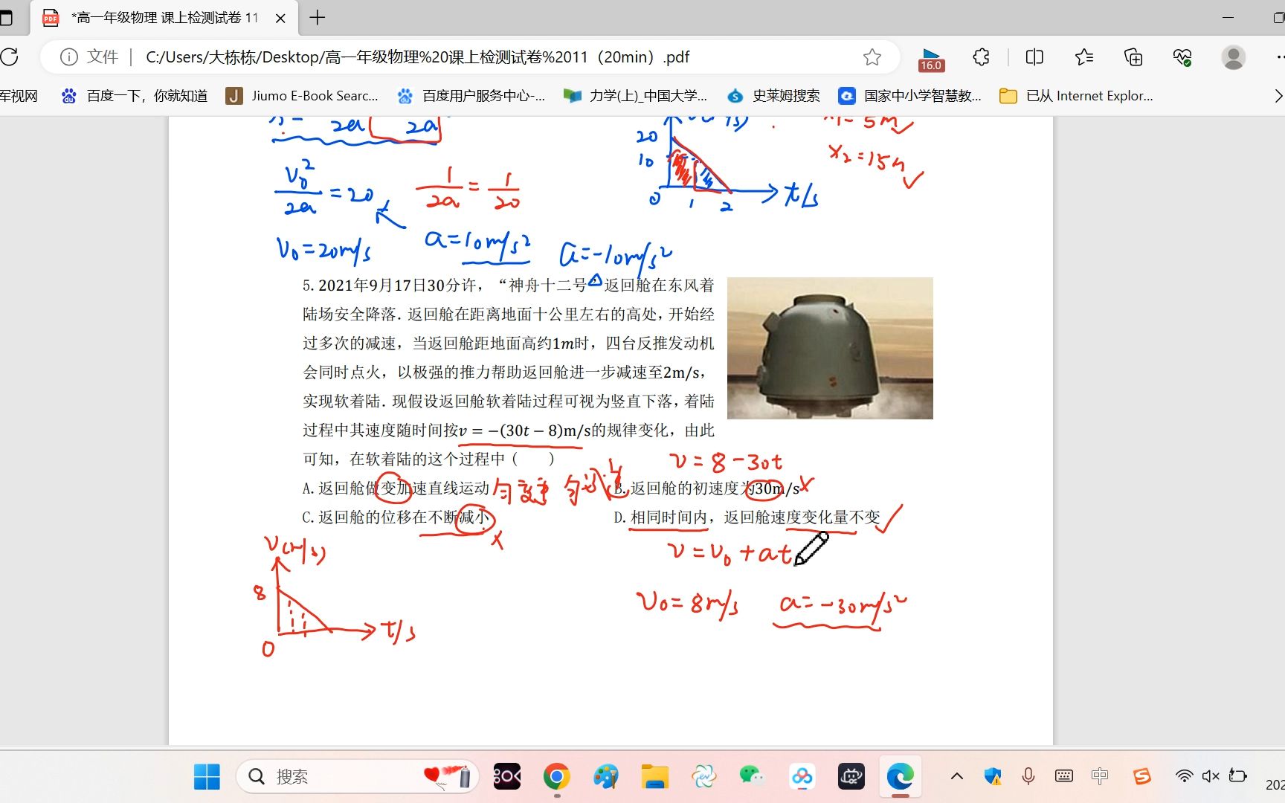Add this page to Collections
Screen dimensions: 1285x803
point(1133,57)
